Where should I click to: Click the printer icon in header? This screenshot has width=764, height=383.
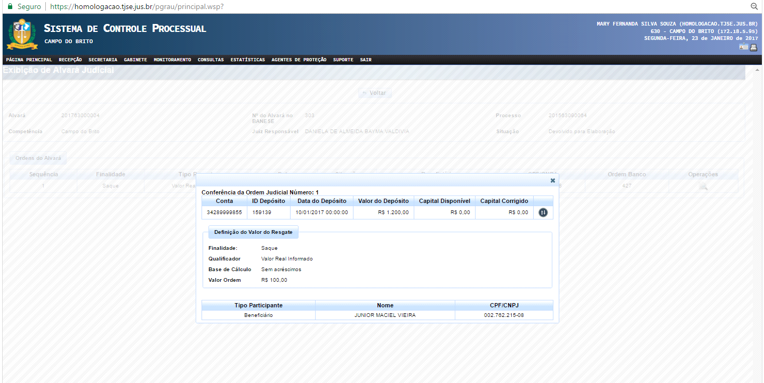click(753, 47)
